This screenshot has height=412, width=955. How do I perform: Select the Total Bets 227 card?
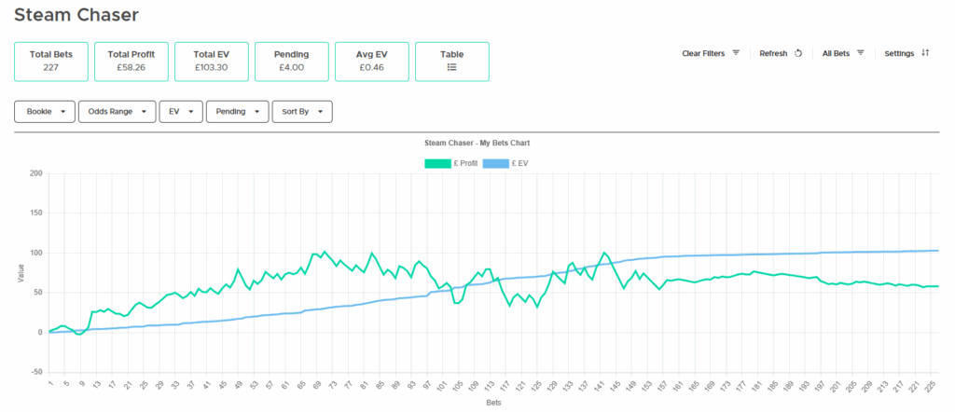click(51, 62)
